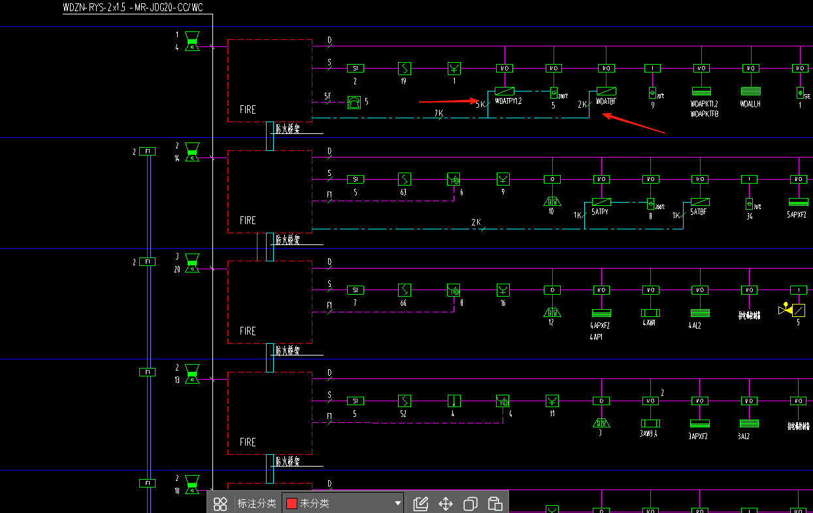The width and height of the screenshot is (813, 513).
Task: Select the I/O module above WDALLH
Action: click(751, 68)
